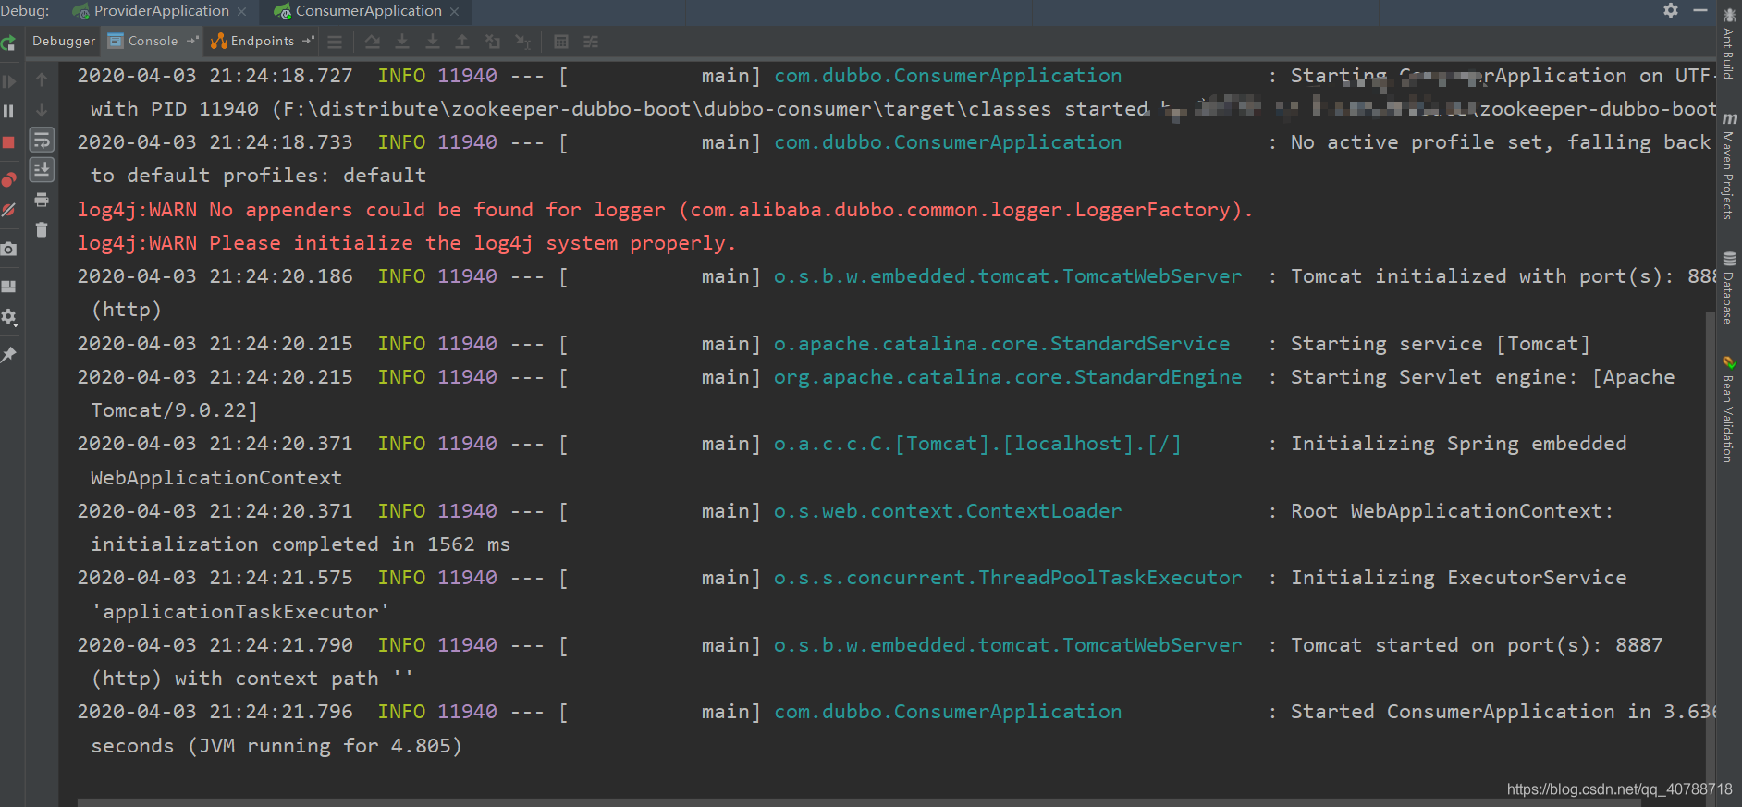This screenshot has width=1742, height=807.
Task: Click the o.s.web.context.ContextLoader logger name
Action: click(x=948, y=511)
